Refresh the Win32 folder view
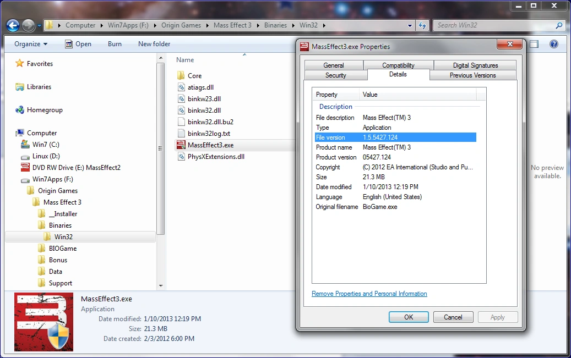Viewport: 571px width, 358px height. 422,25
